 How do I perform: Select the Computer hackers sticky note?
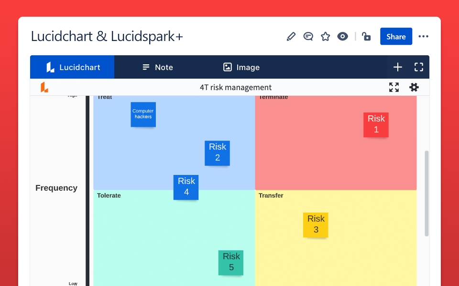pos(143,114)
